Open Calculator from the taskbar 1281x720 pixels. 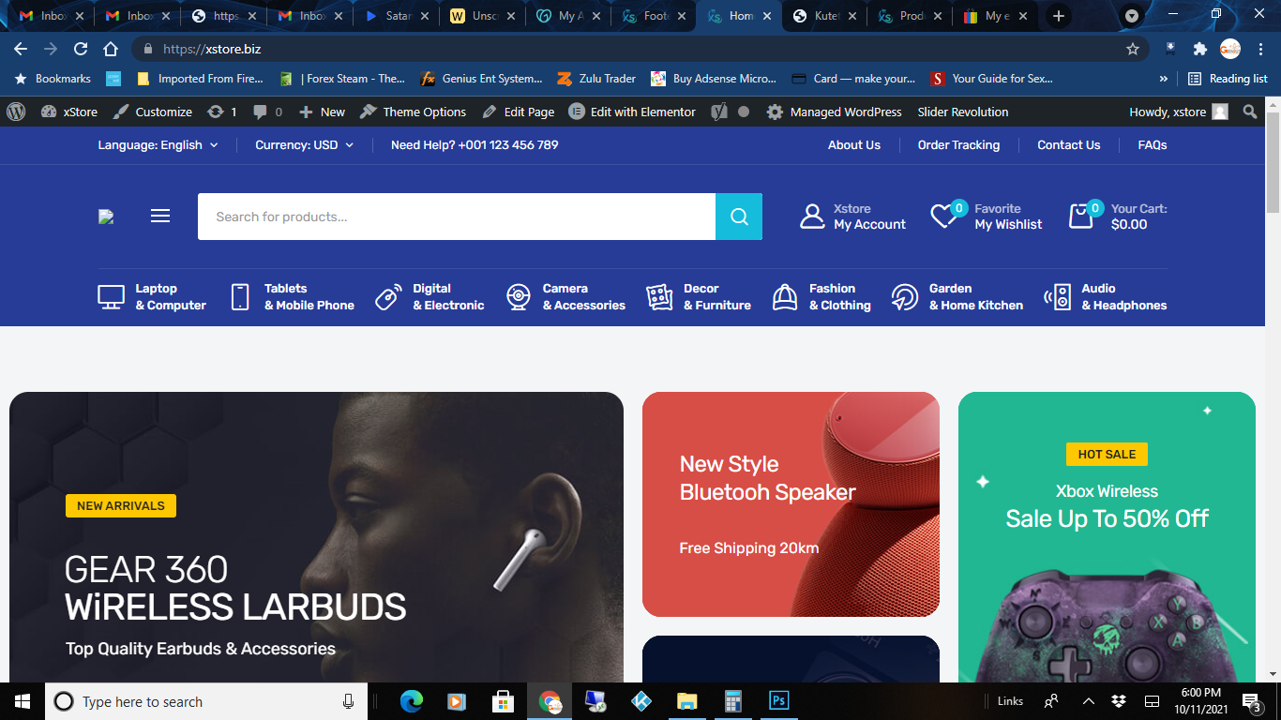point(733,700)
